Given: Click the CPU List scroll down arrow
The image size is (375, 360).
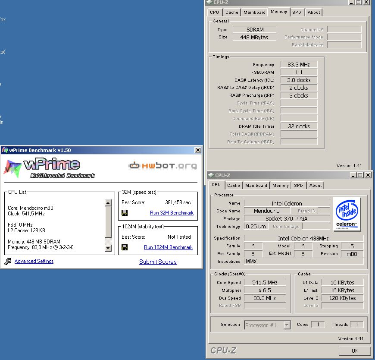Looking at the screenshot, I should [x=108, y=248].
